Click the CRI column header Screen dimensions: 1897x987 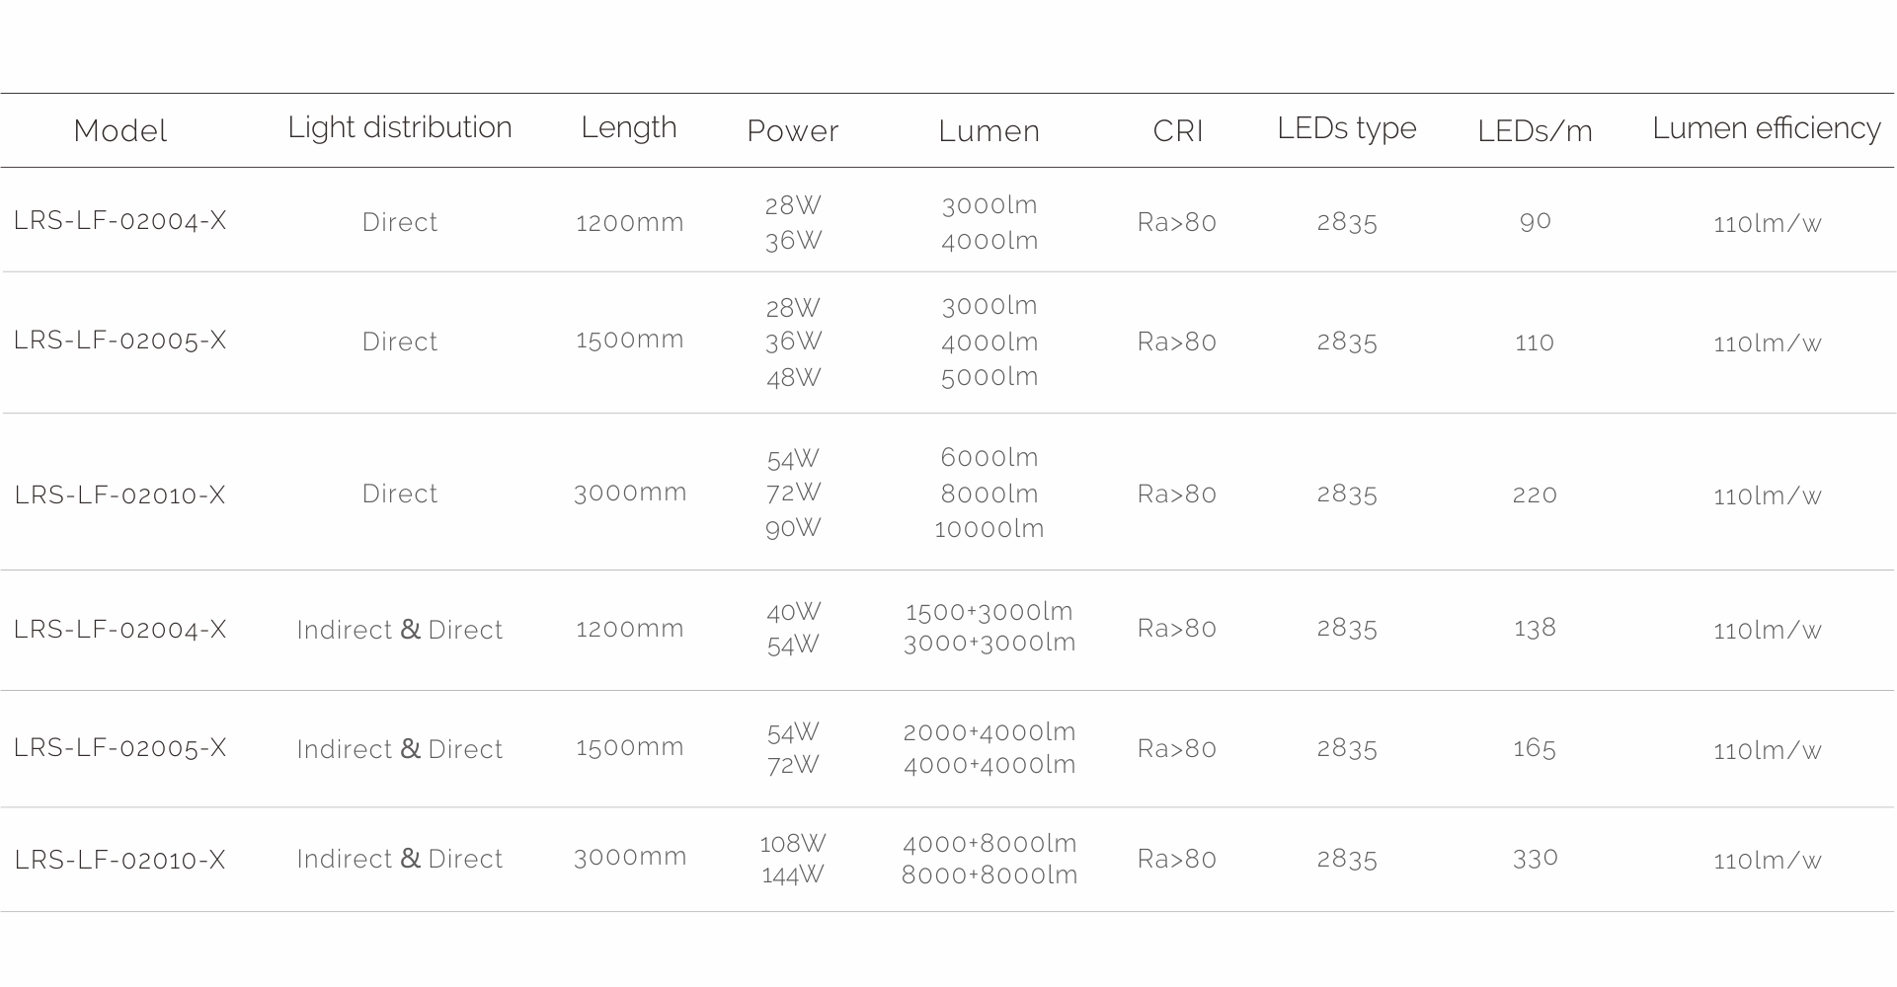point(1178,130)
